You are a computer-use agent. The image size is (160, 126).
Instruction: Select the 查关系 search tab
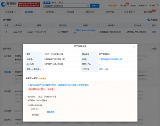point(61,3)
